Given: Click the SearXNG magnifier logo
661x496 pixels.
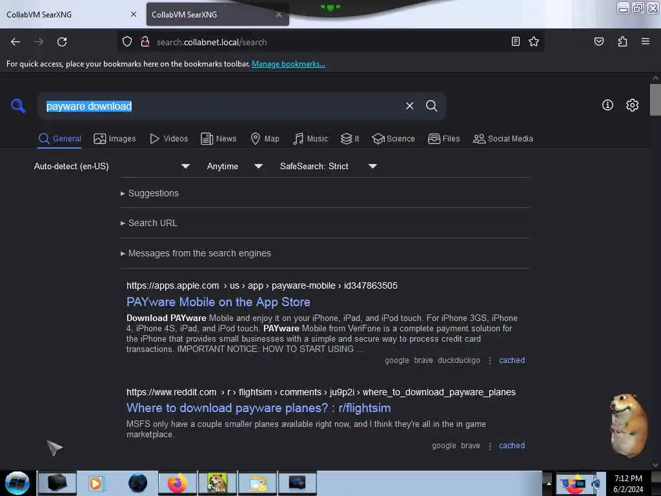Looking at the screenshot, I should [x=17, y=105].
